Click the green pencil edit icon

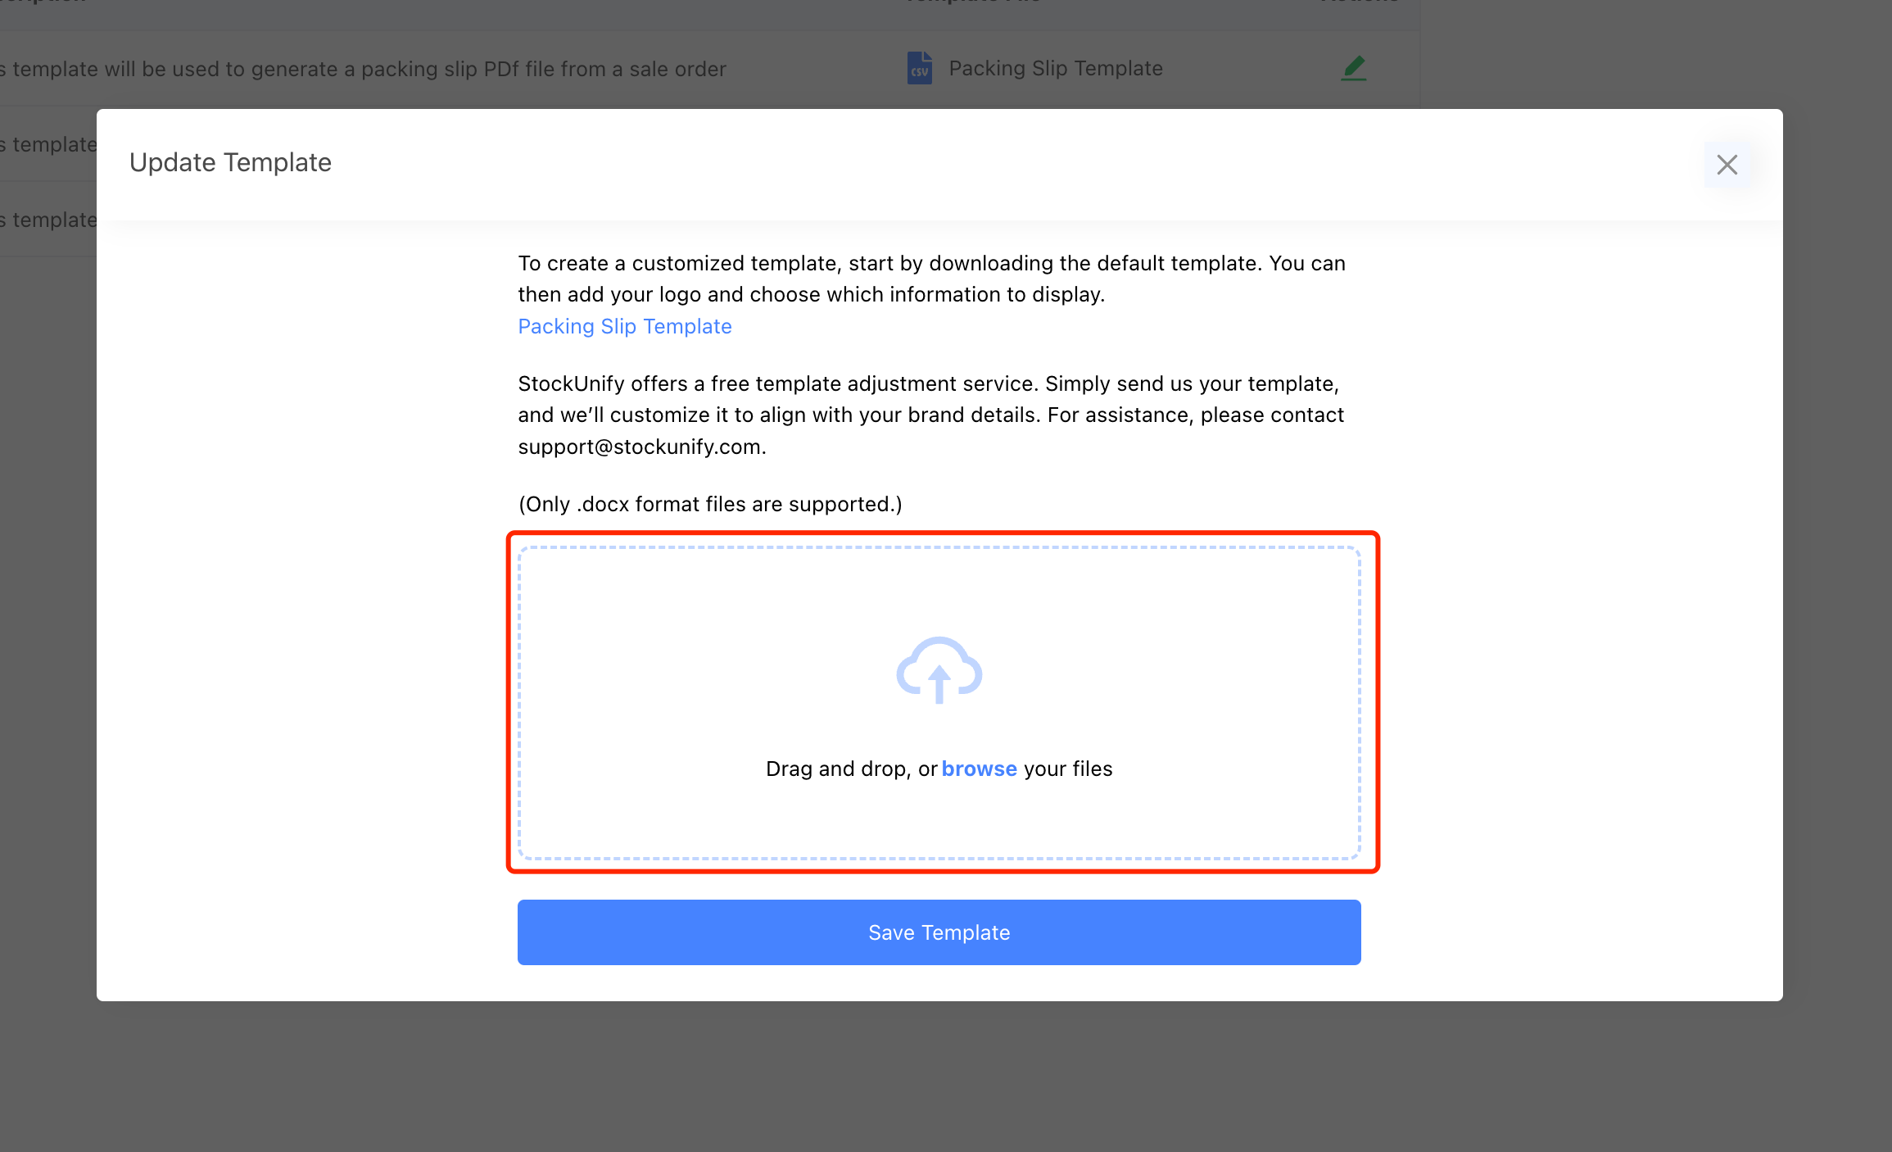coord(1353,68)
